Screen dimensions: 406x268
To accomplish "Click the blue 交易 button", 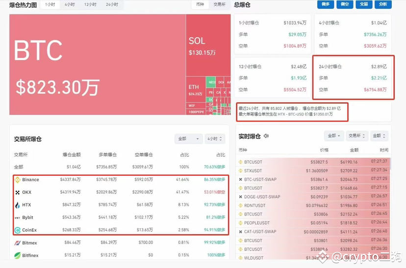I will click(x=364, y=4).
